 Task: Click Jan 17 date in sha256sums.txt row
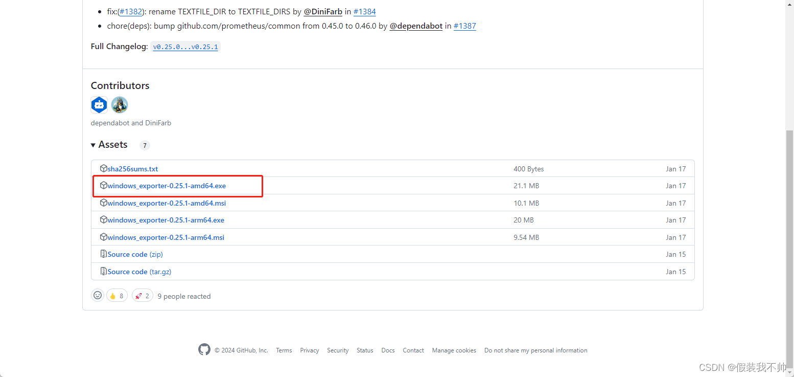point(676,169)
